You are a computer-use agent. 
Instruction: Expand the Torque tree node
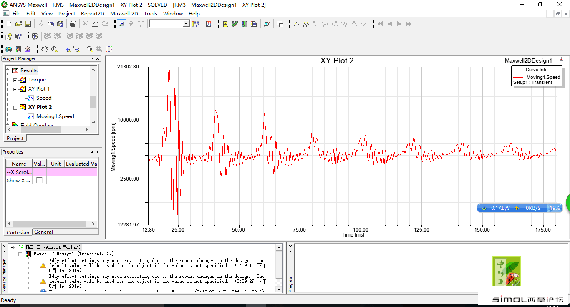(15, 80)
